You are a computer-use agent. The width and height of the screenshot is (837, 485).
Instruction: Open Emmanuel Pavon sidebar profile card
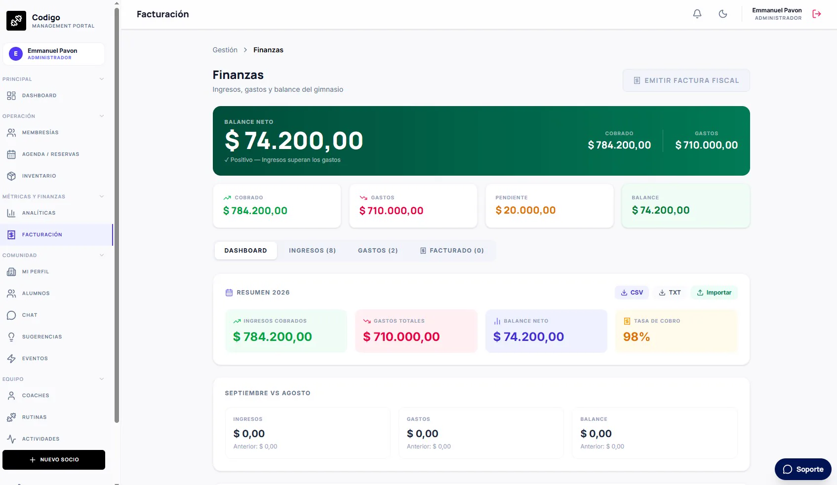(x=54, y=54)
